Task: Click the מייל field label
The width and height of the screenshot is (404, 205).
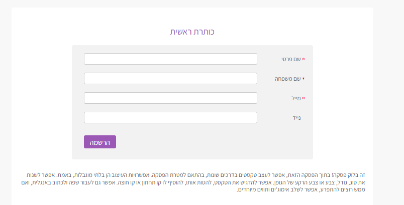Action: [x=296, y=98]
